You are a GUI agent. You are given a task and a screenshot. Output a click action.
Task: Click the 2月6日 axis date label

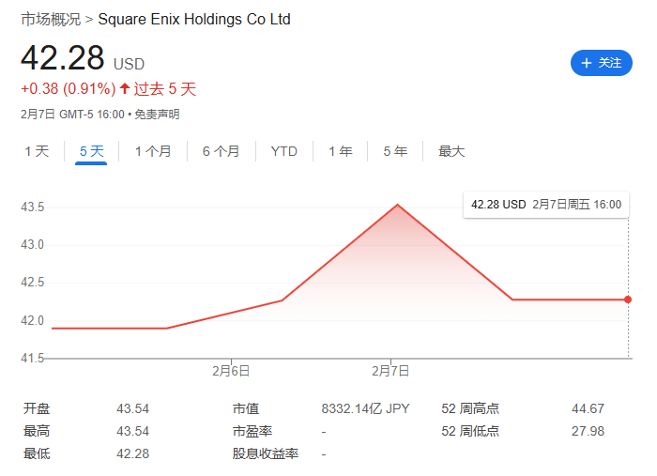(x=231, y=371)
